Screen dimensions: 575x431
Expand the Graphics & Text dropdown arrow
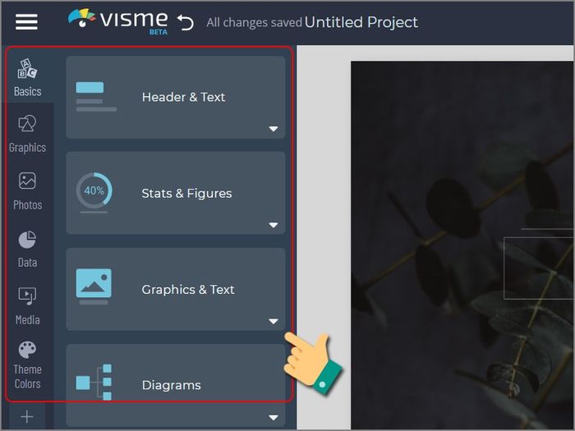point(274,321)
